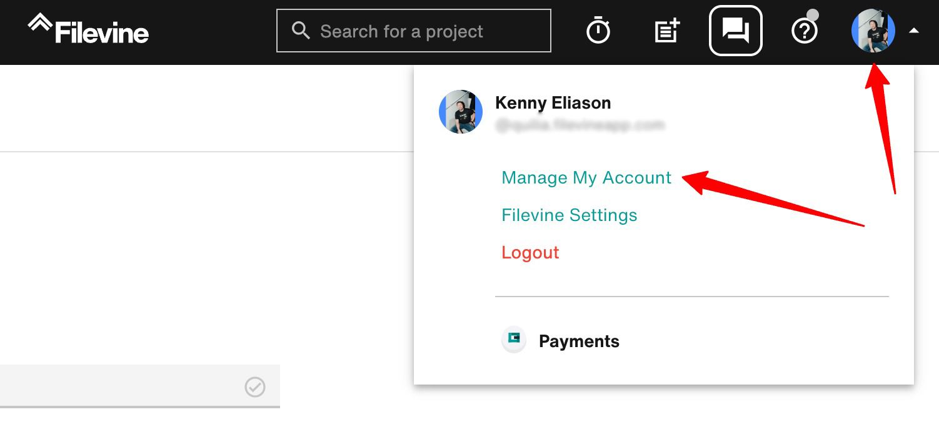Click the small avatar photo in the dropdown

(x=461, y=112)
